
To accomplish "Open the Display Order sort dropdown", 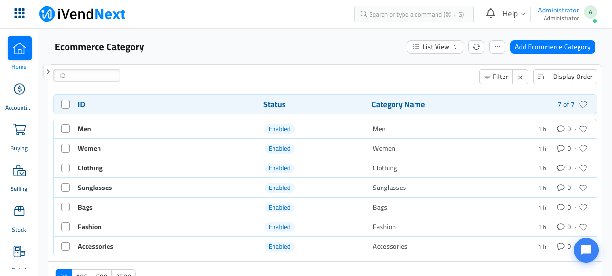I will pyautogui.click(x=573, y=77).
